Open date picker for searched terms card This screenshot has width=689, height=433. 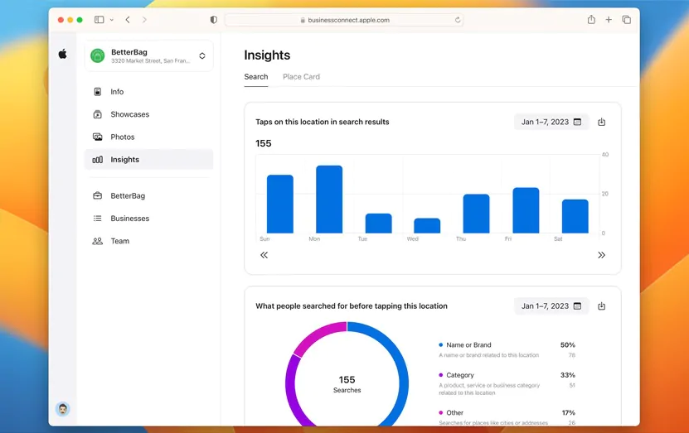tap(551, 306)
